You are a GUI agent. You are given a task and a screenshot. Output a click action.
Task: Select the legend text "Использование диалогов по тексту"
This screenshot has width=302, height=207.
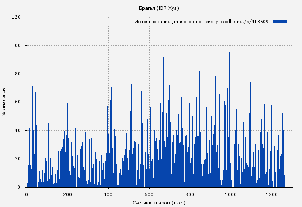coord(176,22)
